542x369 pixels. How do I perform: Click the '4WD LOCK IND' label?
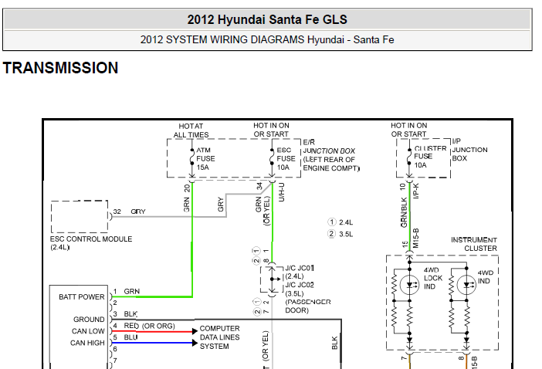click(433, 278)
